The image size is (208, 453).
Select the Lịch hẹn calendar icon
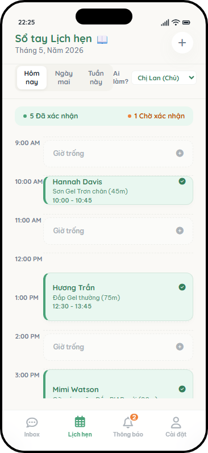(x=80, y=422)
